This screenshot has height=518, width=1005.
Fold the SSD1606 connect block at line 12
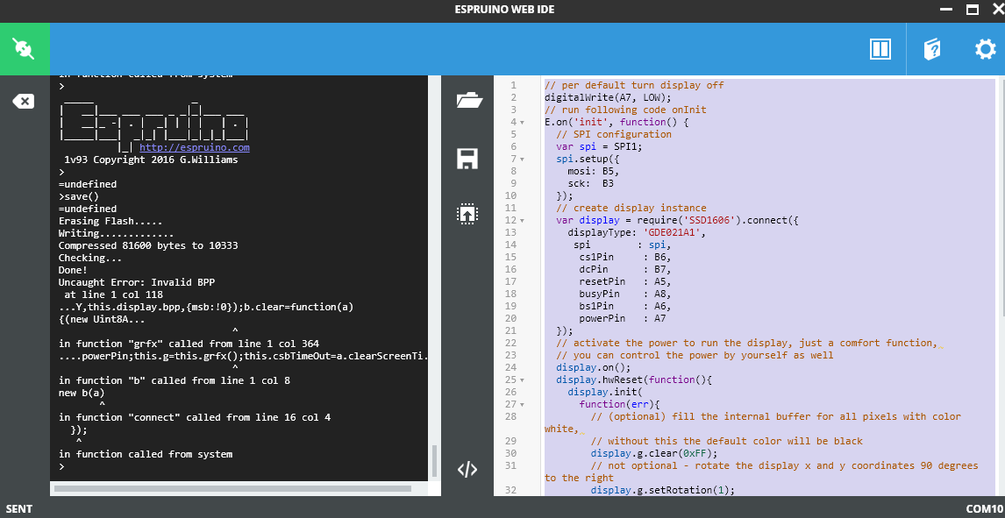523,220
